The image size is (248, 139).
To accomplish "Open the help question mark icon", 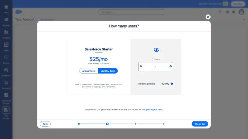I will (220, 12).
